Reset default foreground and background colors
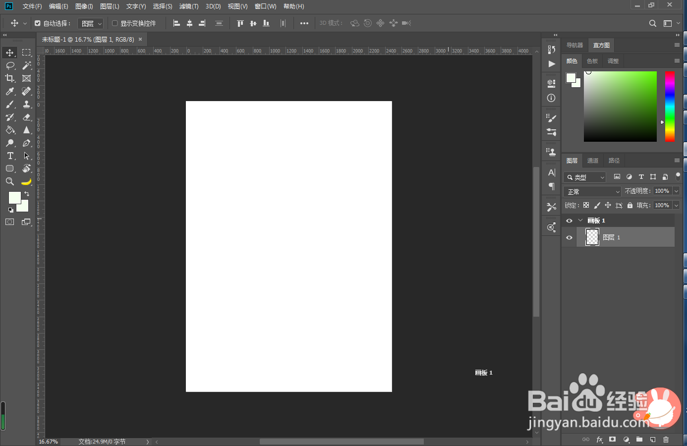687x446 pixels. (x=11, y=210)
